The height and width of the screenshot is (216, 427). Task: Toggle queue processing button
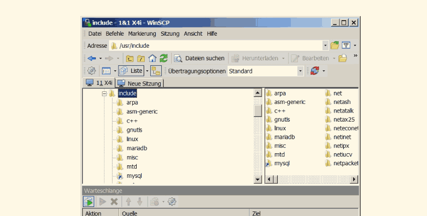point(88,201)
